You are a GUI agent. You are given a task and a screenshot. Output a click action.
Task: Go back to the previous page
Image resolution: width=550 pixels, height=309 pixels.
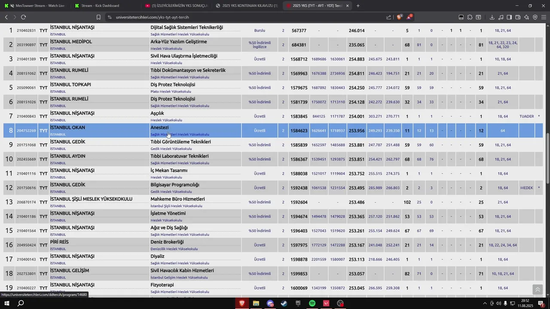click(x=6, y=17)
